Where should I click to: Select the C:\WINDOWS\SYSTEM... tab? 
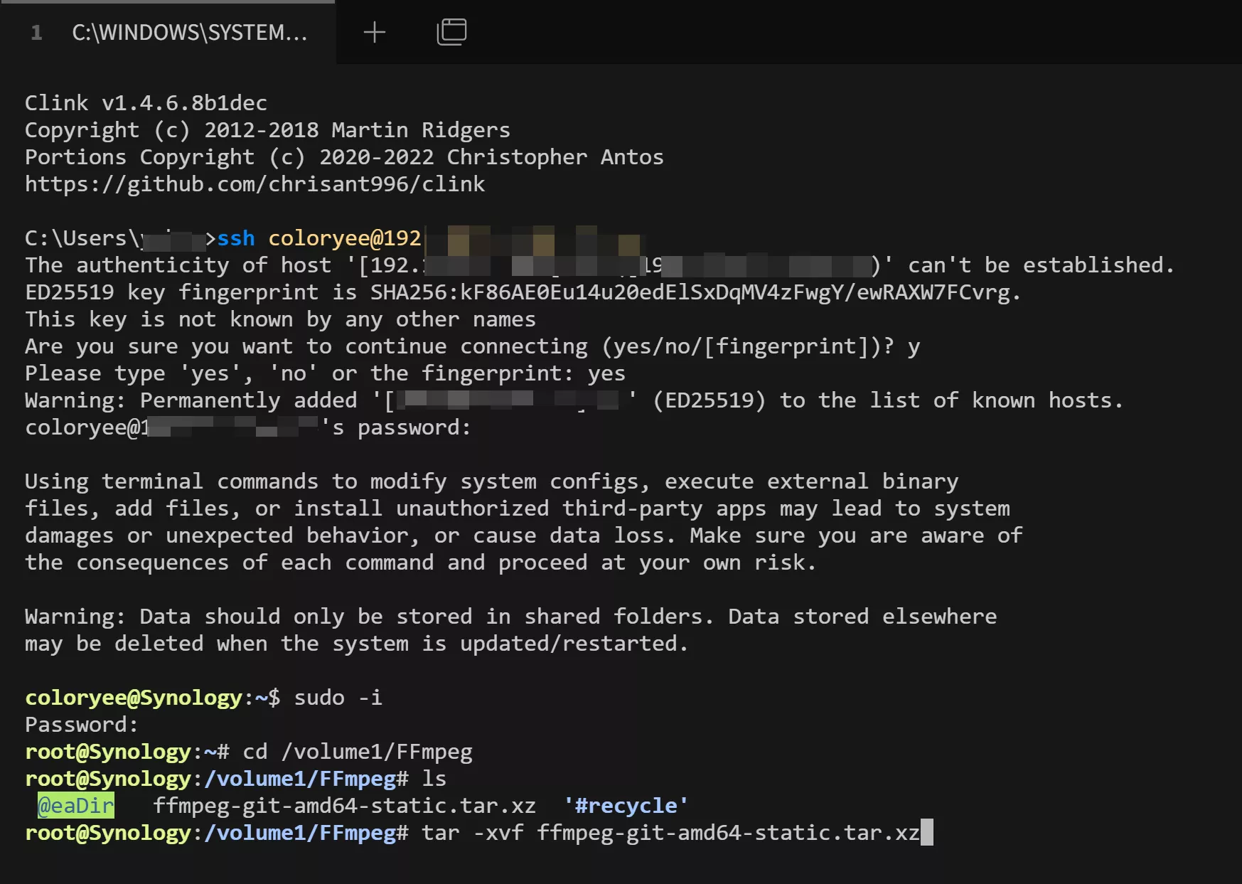[168, 33]
